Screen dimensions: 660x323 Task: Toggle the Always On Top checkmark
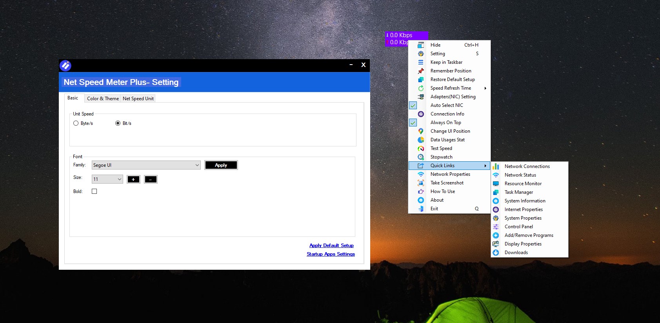click(x=413, y=123)
